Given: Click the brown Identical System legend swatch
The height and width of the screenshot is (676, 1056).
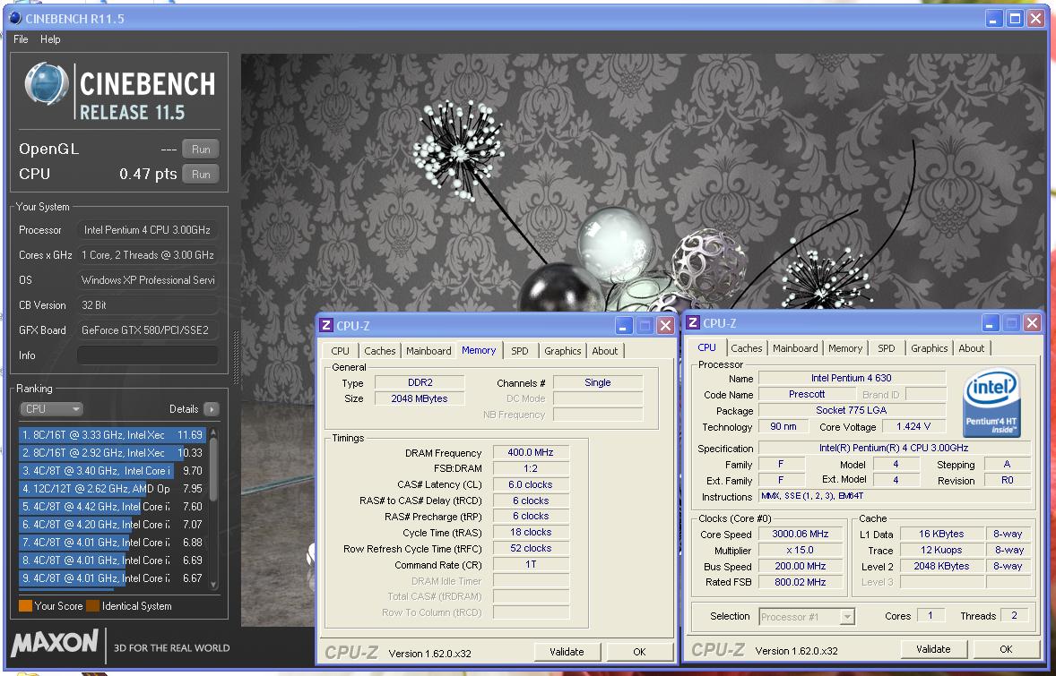Looking at the screenshot, I should (92, 606).
